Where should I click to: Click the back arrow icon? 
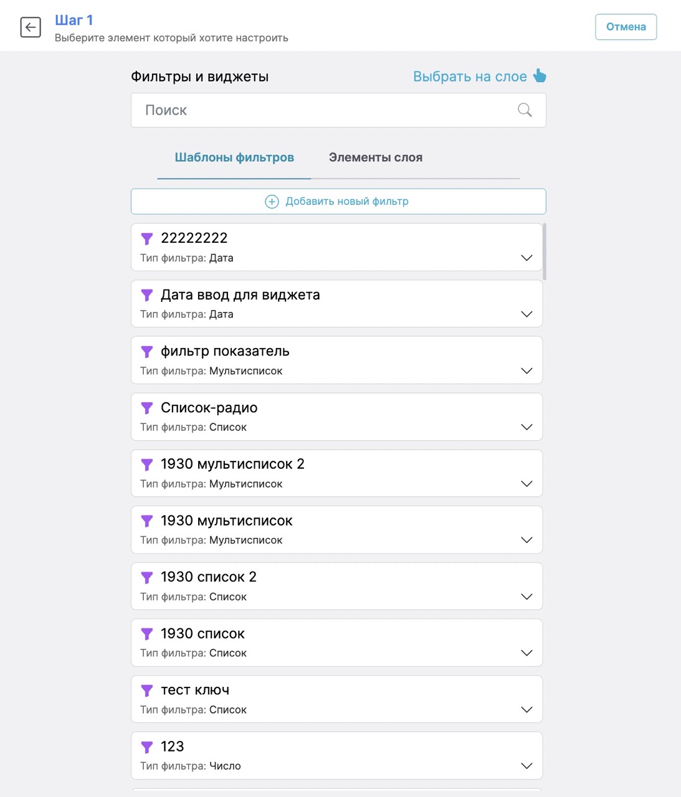[31, 27]
